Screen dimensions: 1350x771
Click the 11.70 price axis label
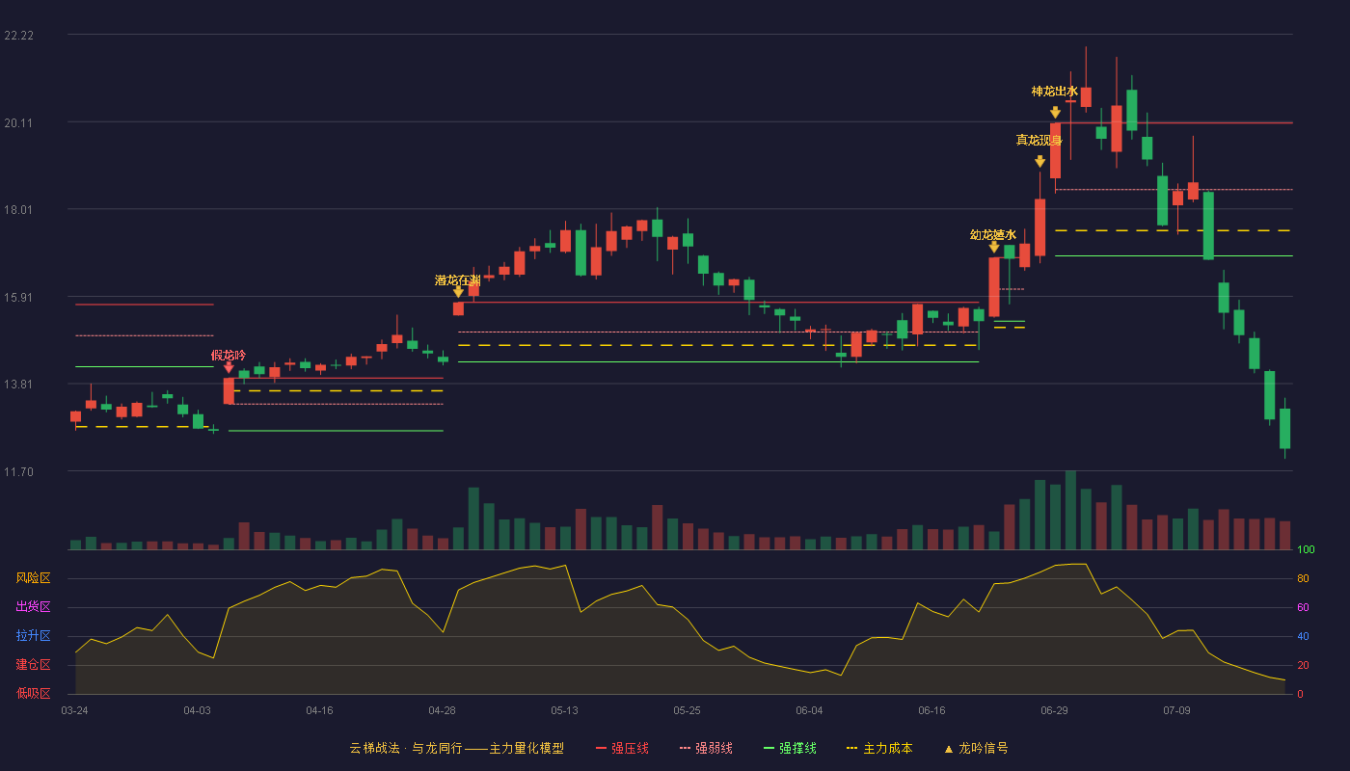click(x=19, y=472)
